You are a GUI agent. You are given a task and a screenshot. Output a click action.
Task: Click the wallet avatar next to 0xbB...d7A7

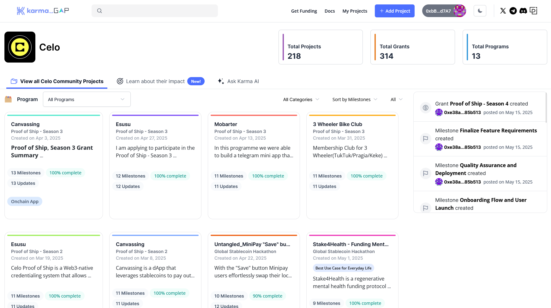(x=460, y=11)
